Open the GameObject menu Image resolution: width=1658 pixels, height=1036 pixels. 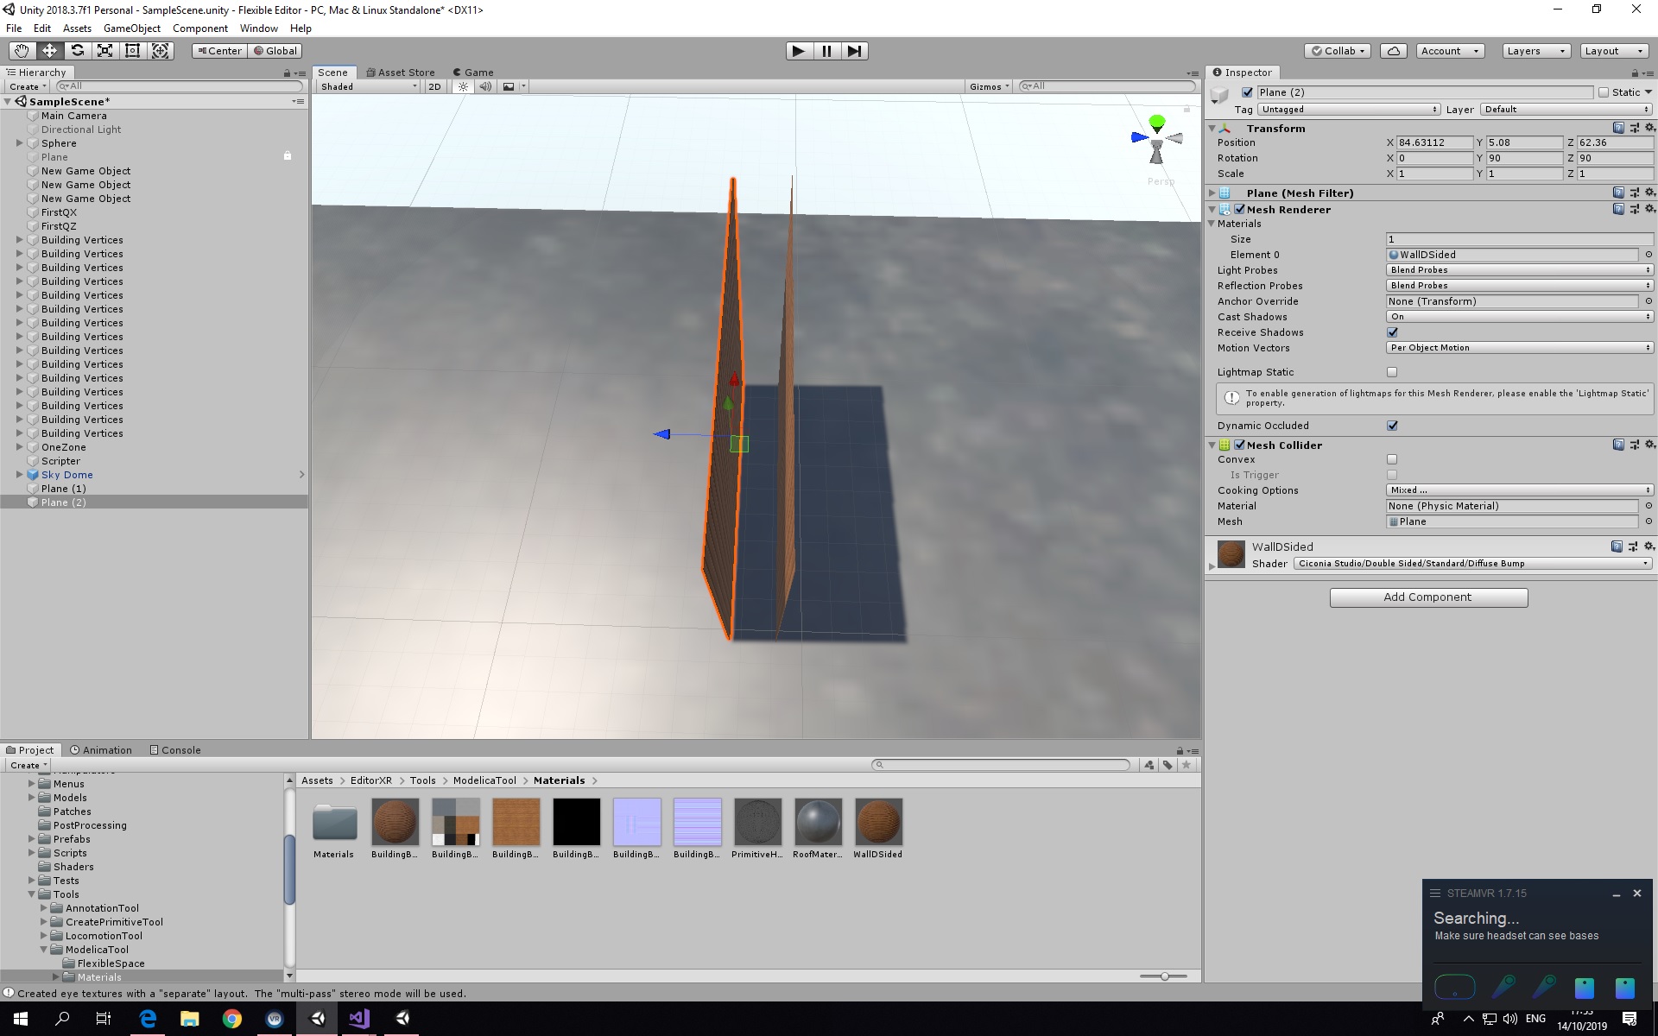[x=131, y=28]
